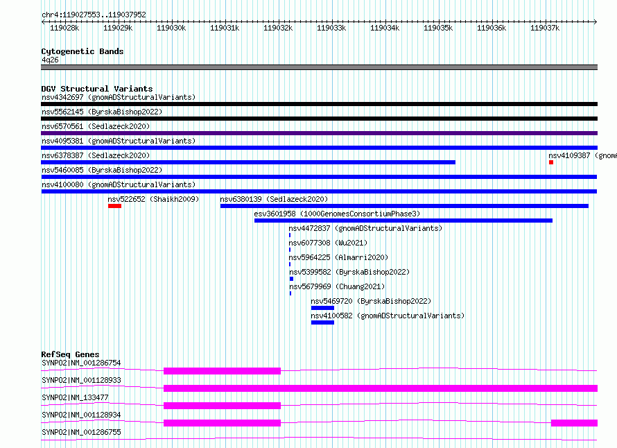Select the long magenta exon of NM_001128933
This screenshot has width=617, height=448.
tap(381, 388)
